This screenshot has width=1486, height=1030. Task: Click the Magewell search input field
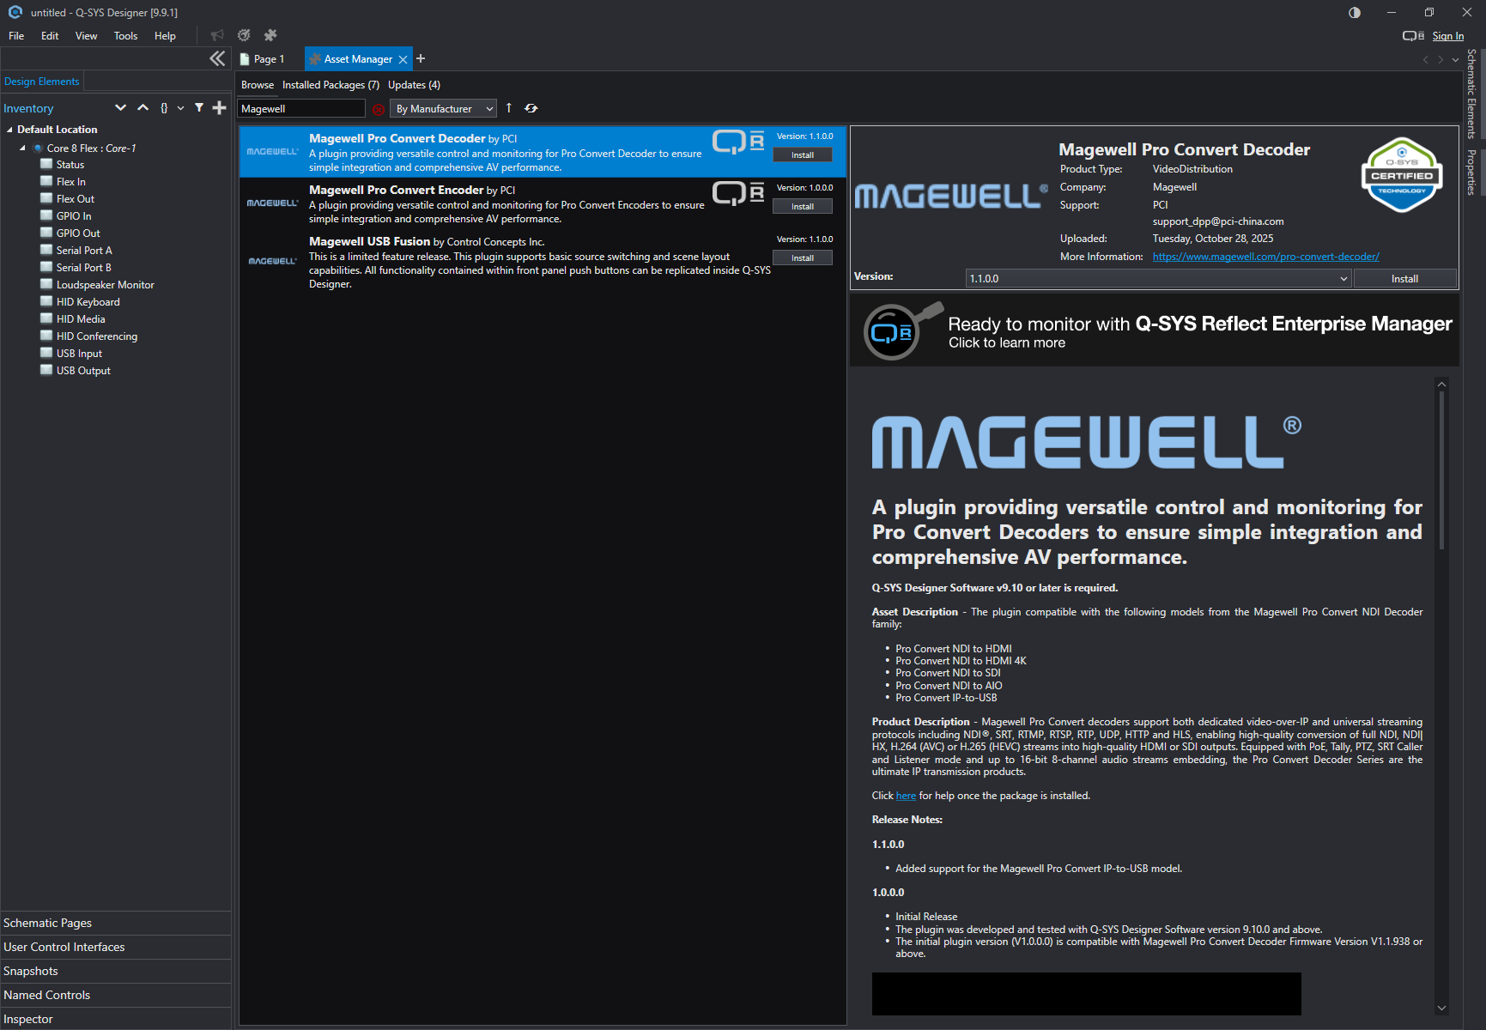pyautogui.click(x=300, y=109)
